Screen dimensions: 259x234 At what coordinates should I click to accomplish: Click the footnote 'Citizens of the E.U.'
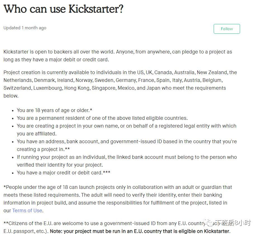pos(104,227)
